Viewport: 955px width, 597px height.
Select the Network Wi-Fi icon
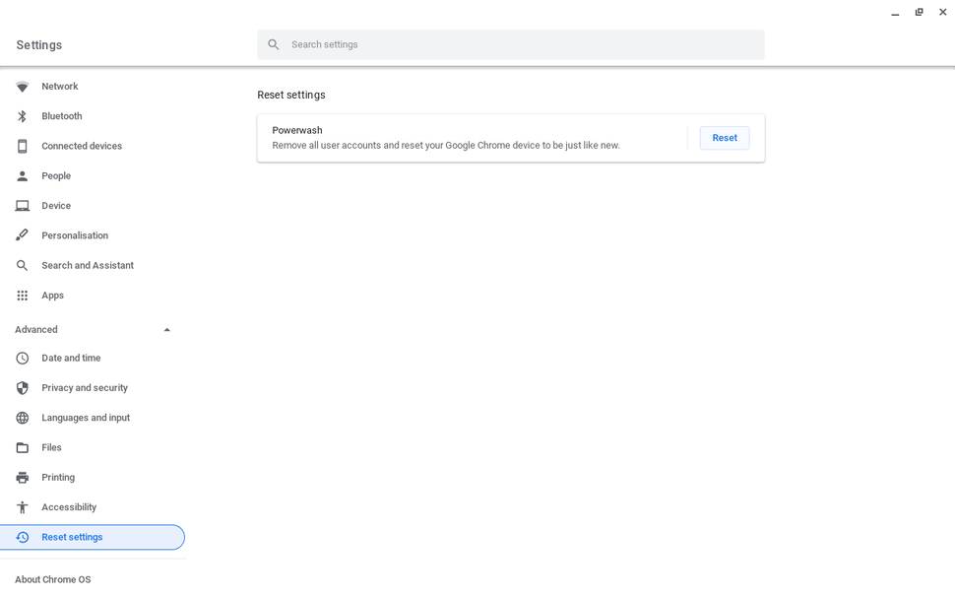tap(22, 86)
